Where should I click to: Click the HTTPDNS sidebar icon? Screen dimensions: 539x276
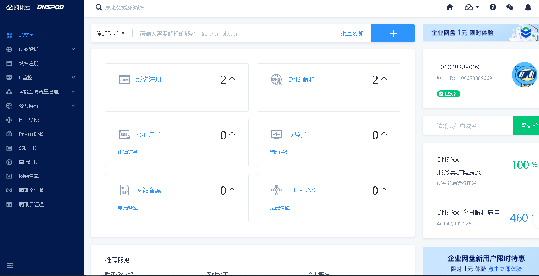(9, 120)
